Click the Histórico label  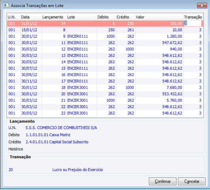coord(16,149)
